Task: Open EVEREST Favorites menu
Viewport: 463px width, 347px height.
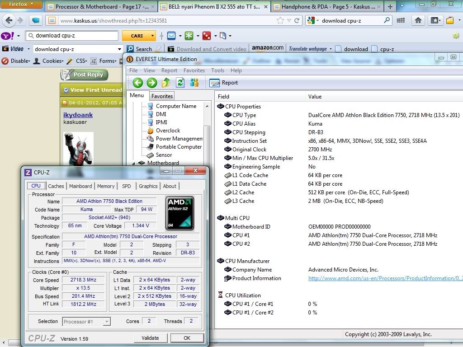Action: tap(194, 70)
